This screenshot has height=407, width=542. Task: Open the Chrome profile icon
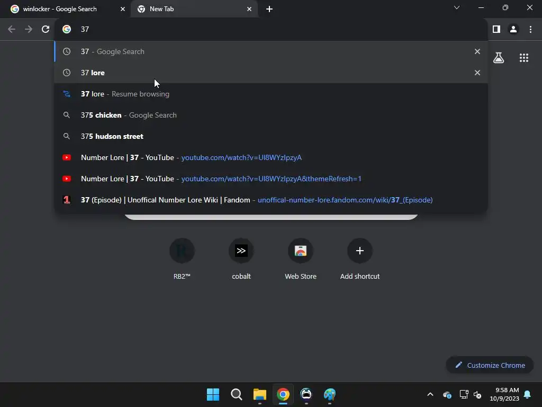pos(513,29)
